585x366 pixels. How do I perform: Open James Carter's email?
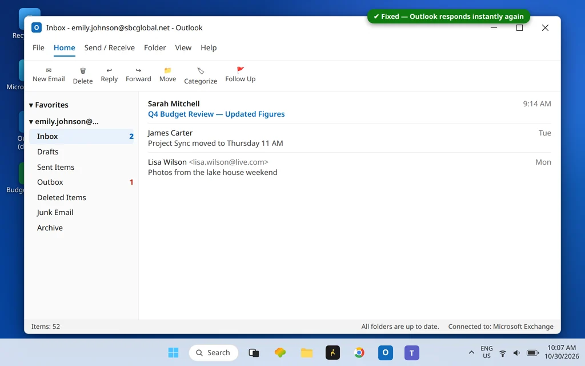[349, 138]
